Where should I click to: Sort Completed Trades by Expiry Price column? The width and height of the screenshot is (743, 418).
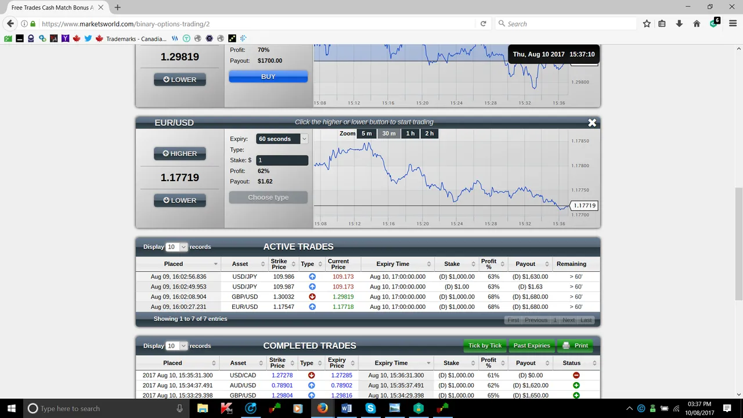341,363
